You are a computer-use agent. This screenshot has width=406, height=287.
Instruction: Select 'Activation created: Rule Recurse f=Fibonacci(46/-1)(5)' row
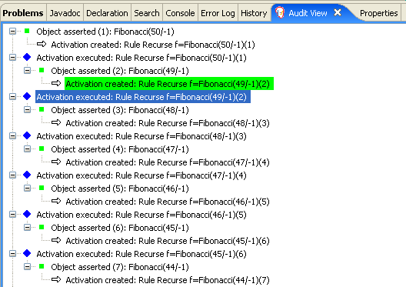[x=168, y=202]
